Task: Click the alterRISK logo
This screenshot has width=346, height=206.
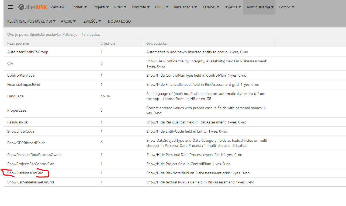Action: pyautogui.click(x=32, y=7)
